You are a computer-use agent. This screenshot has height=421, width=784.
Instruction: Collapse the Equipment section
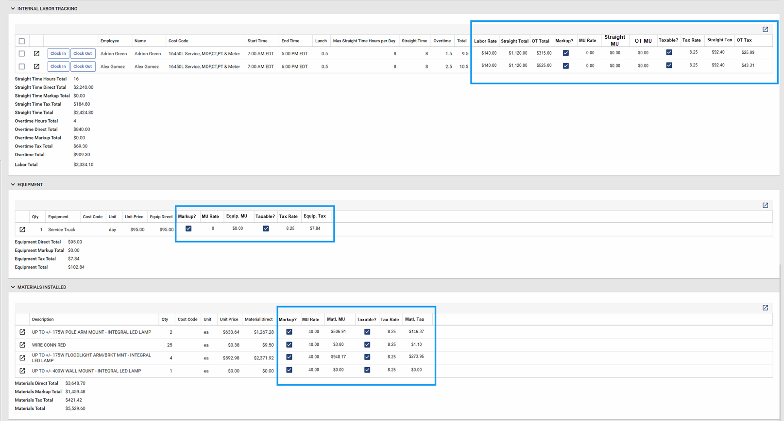(13, 185)
